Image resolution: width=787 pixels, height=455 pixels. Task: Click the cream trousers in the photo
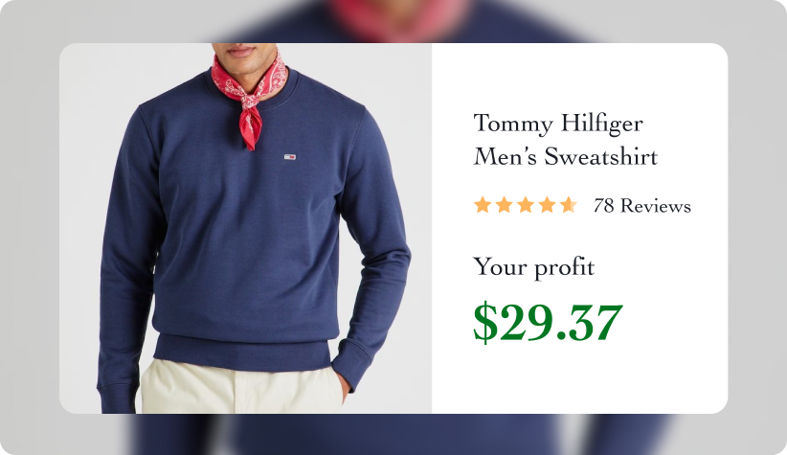[x=241, y=389]
